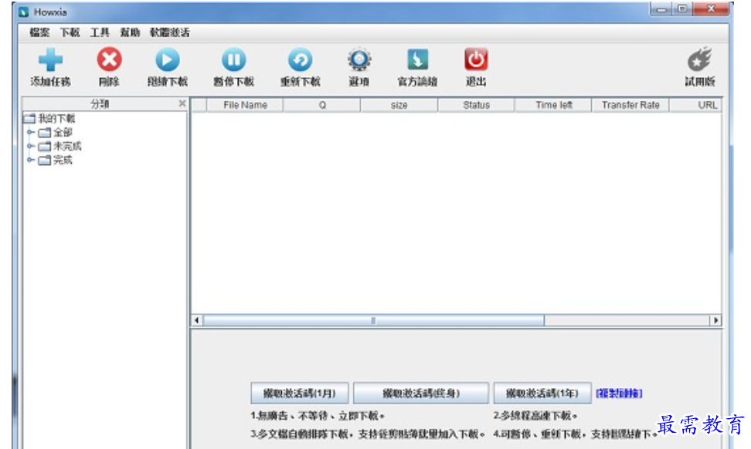Minimize the Howxia window
The height and width of the screenshot is (449, 751).
point(661,8)
